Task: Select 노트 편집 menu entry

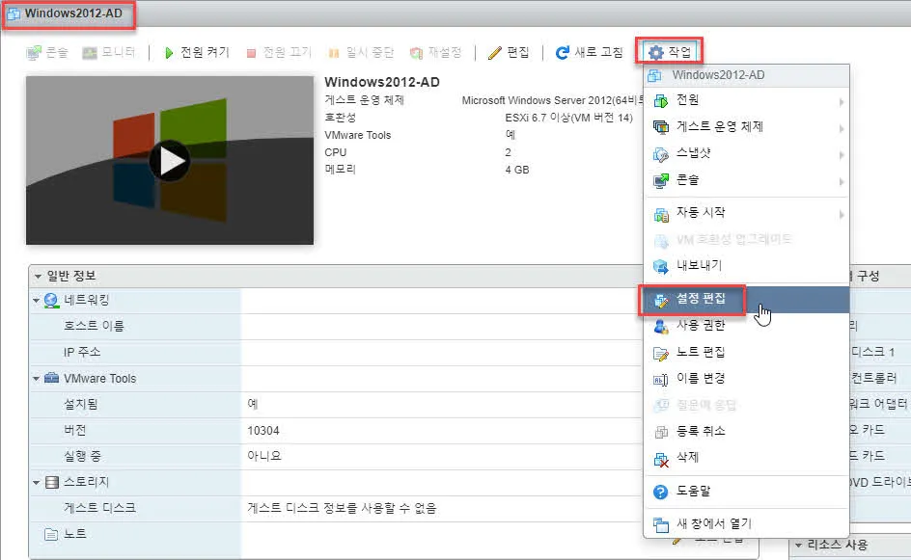Action: coord(747,353)
